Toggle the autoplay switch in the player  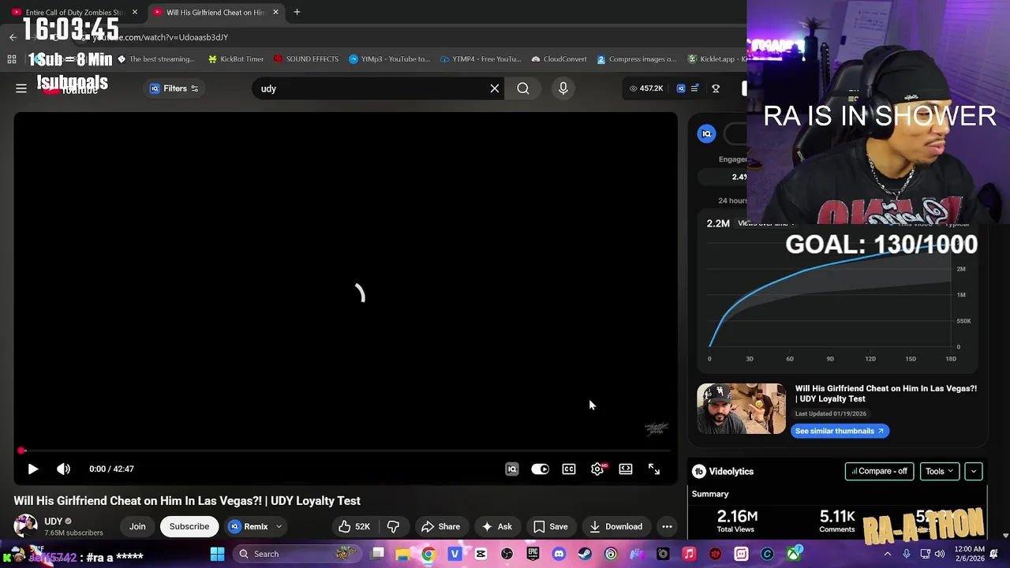point(540,469)
